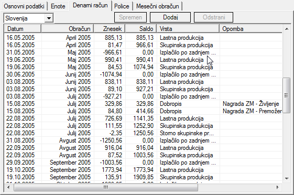Sort by the Vrsta column header

pos(188,29)
